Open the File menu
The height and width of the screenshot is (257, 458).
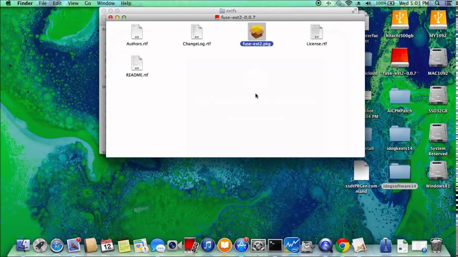[43, 3]
